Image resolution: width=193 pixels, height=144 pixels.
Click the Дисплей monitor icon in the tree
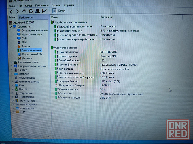click(x=16, y=74)
